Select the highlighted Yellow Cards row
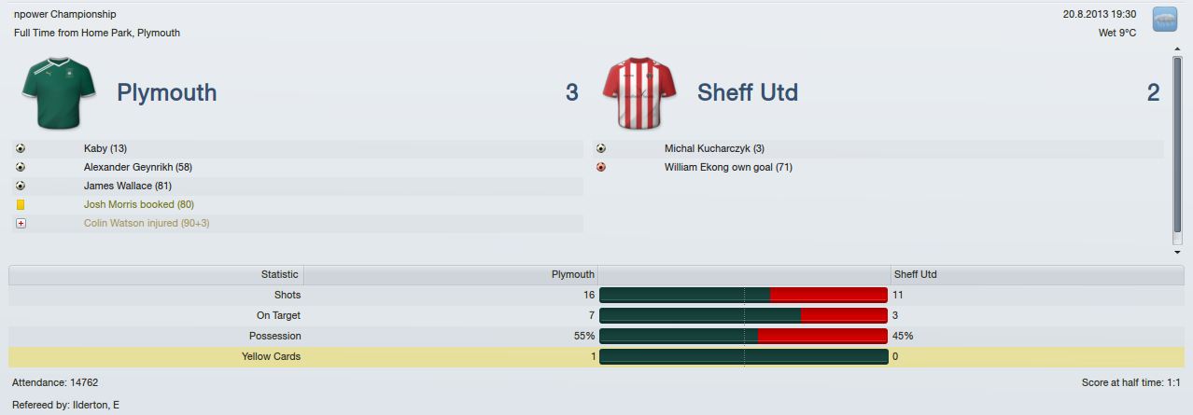Viewport: 1193px width, 415px height. [596, 356]
